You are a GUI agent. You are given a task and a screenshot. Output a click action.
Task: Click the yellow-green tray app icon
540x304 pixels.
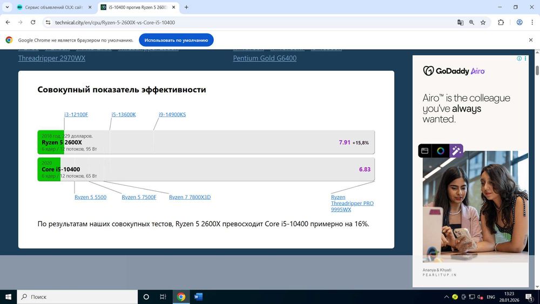pyautogui.click(x=455, y=297)
